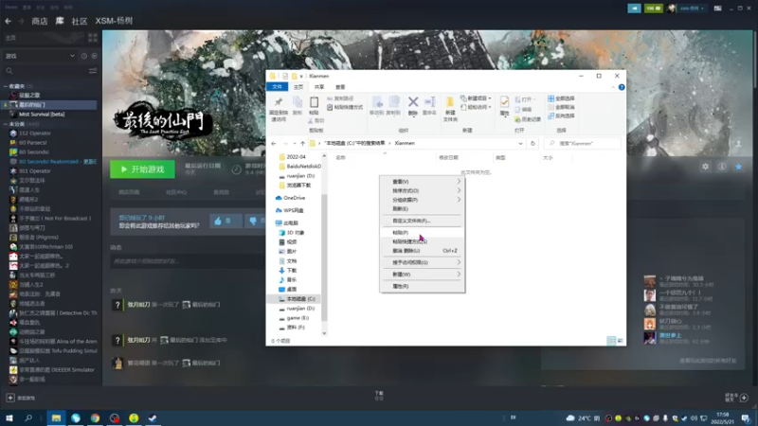
Task: Open the 游戏 filter dropdown in Steam library
Action: coord(40,56)
